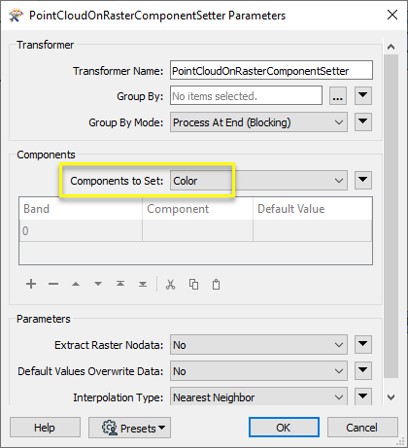The height and width of the screenshot is (448, 408).
Task: Paste a row with the clipboard icon
Action: [216, 285]
